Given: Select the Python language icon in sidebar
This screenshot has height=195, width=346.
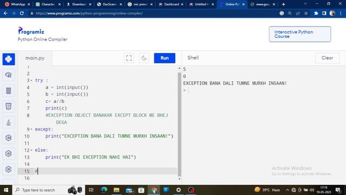Looking at the screenshot, I should click(x=9, y=59).
